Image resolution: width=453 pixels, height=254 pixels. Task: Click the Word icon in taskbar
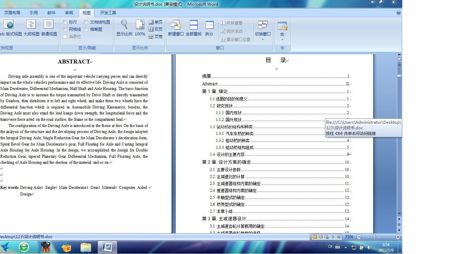pyautogui.click(x=107, y=247)
